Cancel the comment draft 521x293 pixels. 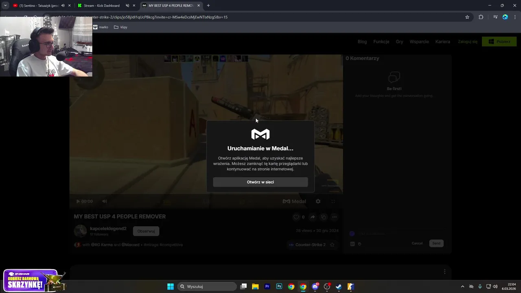417,243
